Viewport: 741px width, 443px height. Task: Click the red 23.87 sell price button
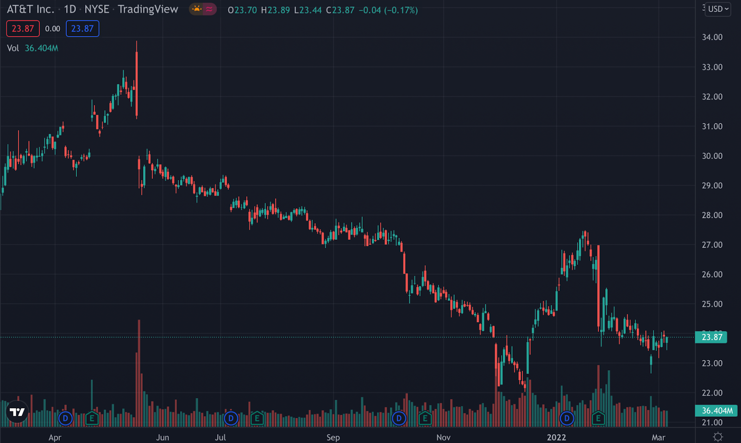pos(23,29)
